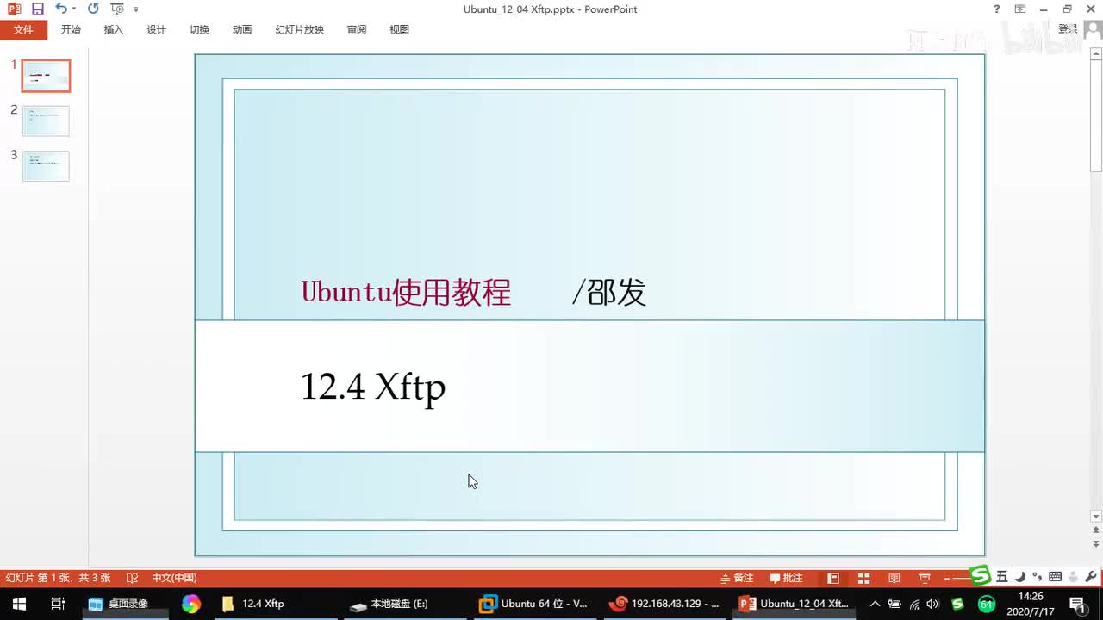
Task: Click the green 64 badge tray icon
Action: (x=987, y=604)
